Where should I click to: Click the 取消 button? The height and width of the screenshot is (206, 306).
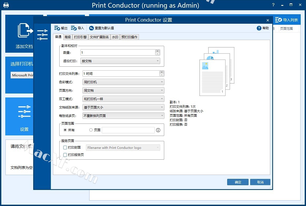(x=260, y=182)
